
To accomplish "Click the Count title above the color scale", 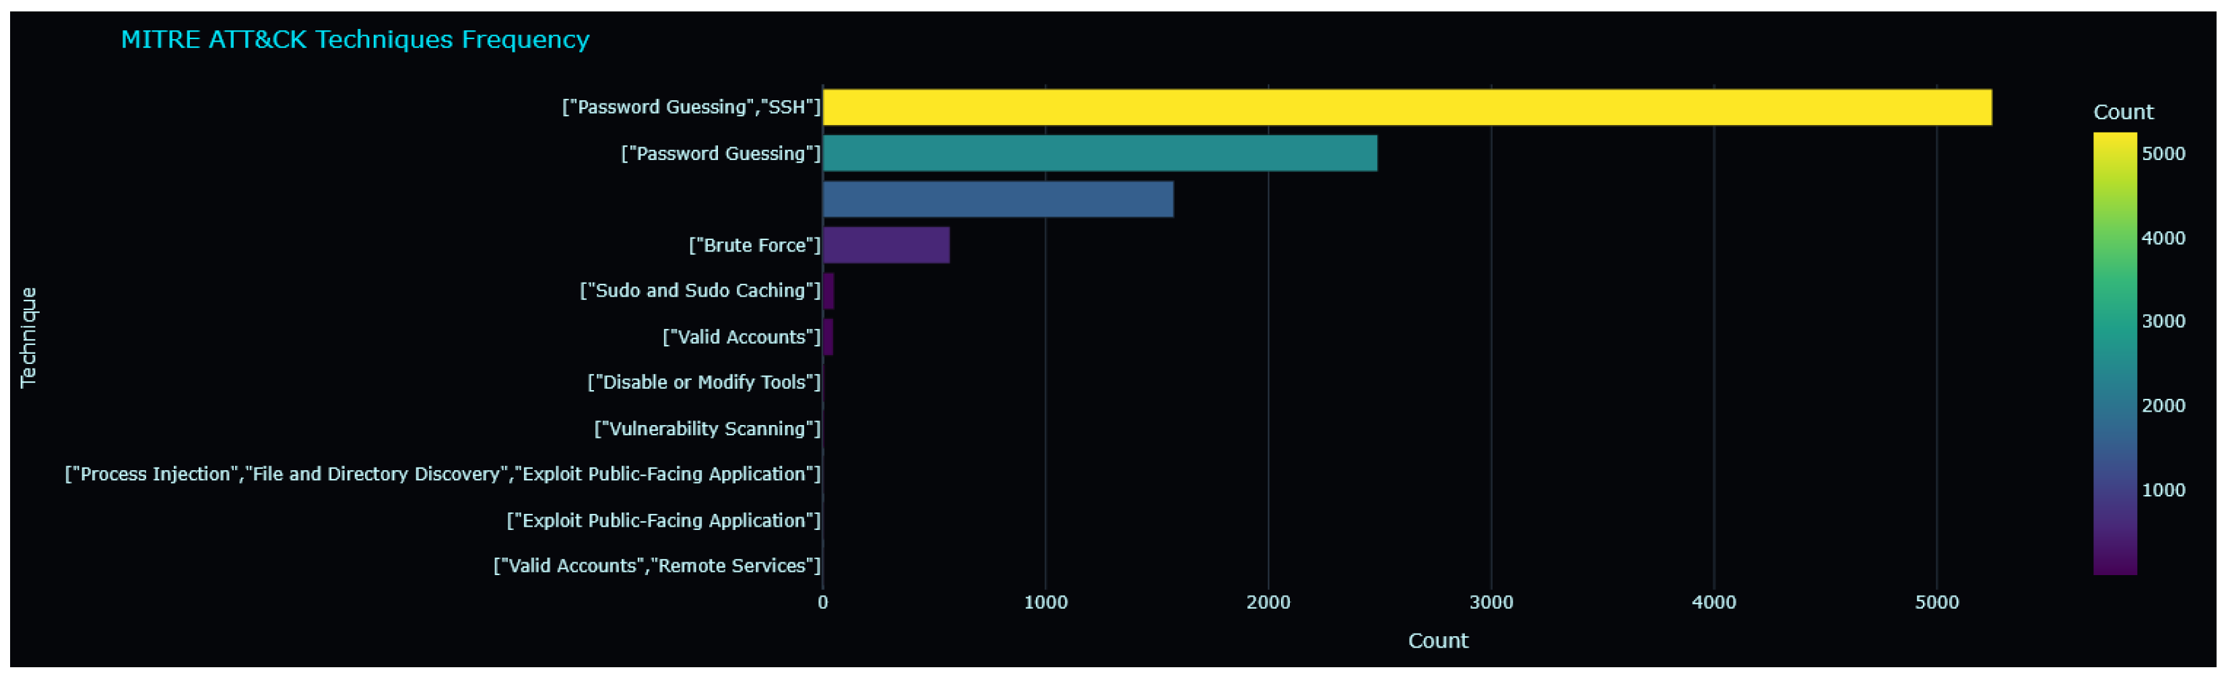I will (x=2123, y=112).
